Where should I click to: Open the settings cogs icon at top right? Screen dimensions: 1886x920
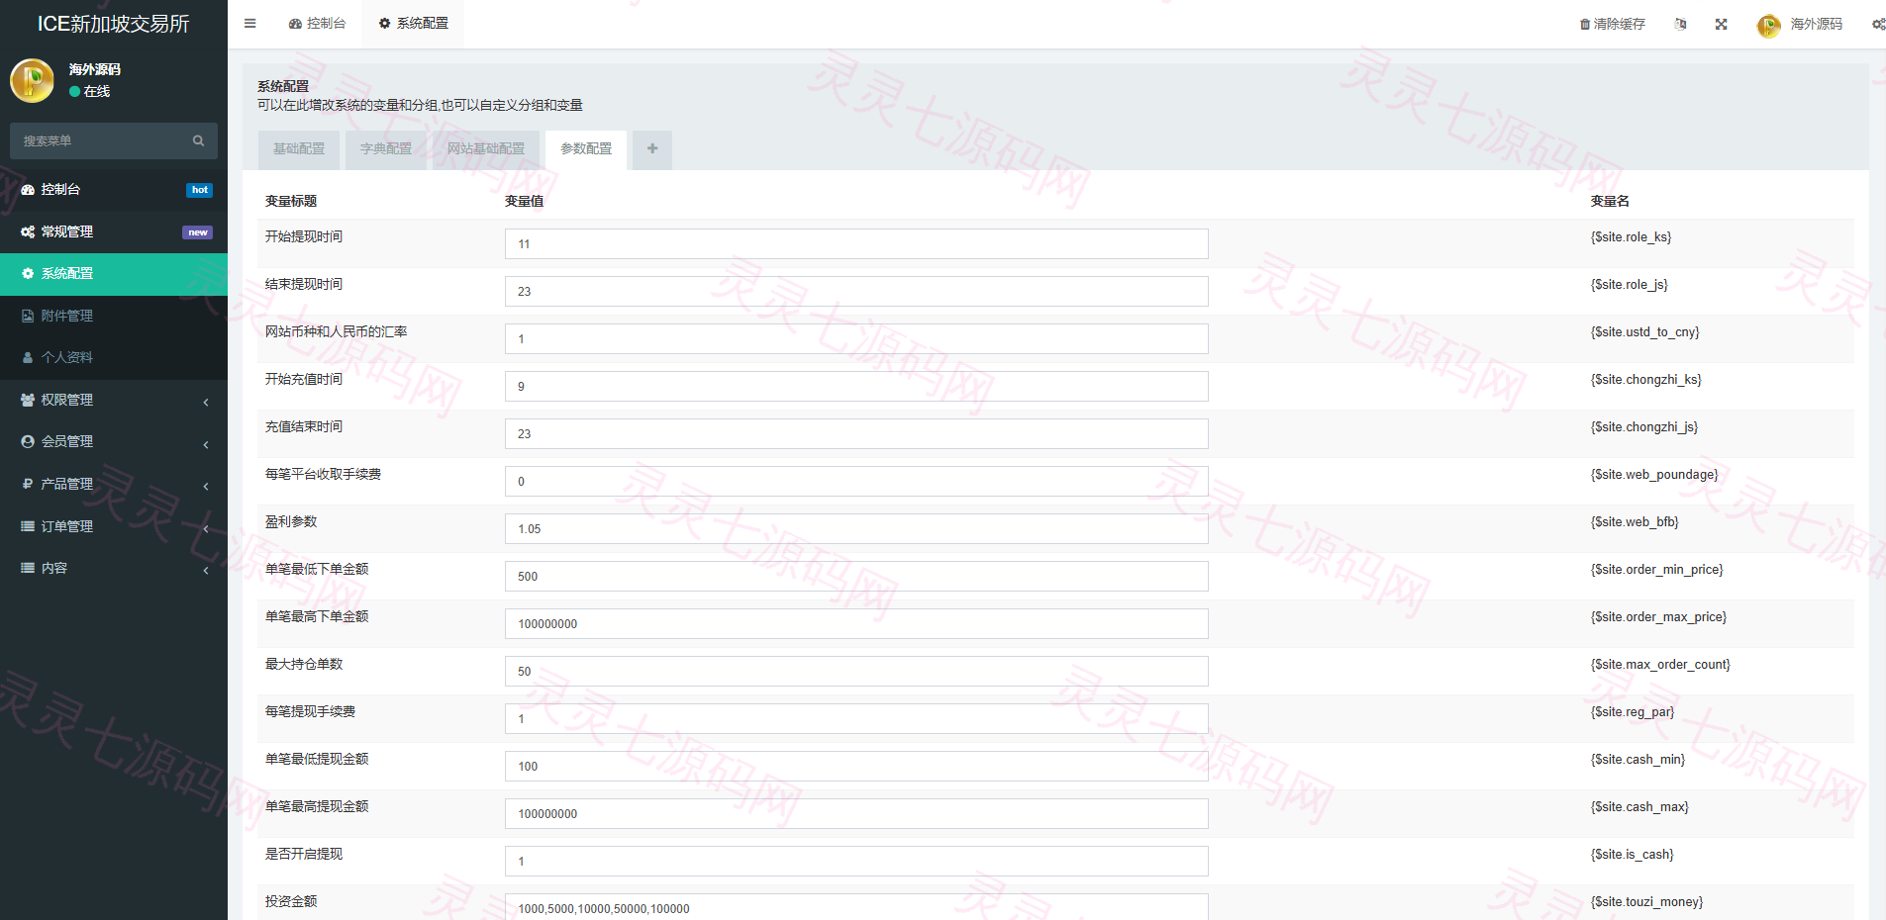click(1878, 24)
